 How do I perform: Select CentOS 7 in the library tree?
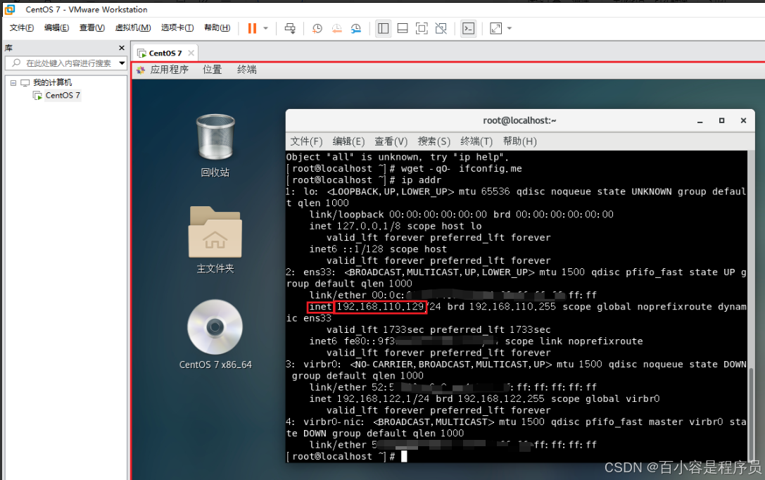[63, 95]
